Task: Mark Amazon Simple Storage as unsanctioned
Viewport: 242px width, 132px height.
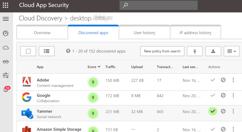Action: coord(223,129)
